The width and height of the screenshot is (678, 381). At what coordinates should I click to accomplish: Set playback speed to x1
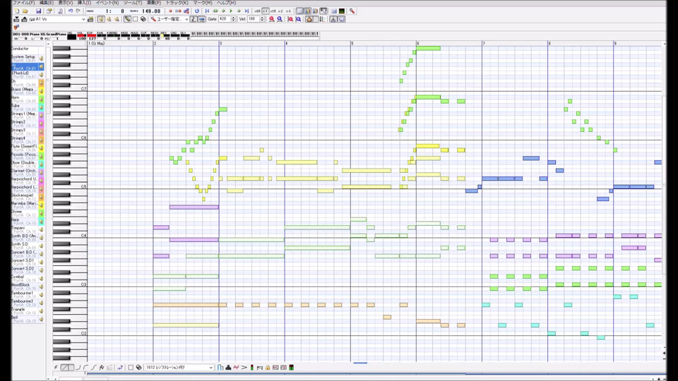pos(266,11)
